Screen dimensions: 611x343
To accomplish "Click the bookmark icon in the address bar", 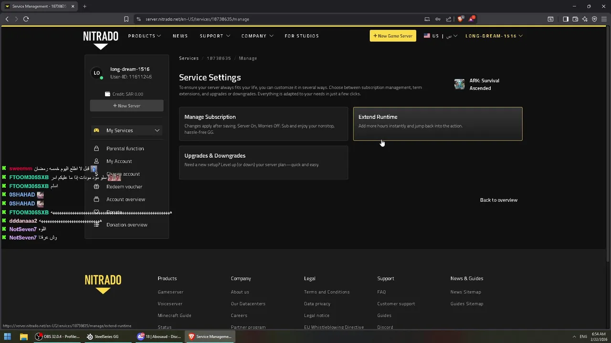I will (x=126, y=19).
